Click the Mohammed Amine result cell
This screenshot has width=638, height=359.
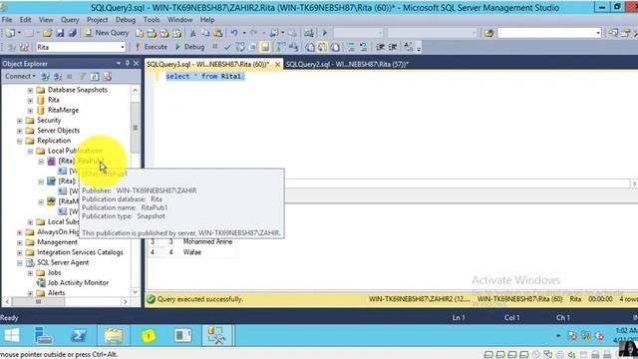coord(207,241)
